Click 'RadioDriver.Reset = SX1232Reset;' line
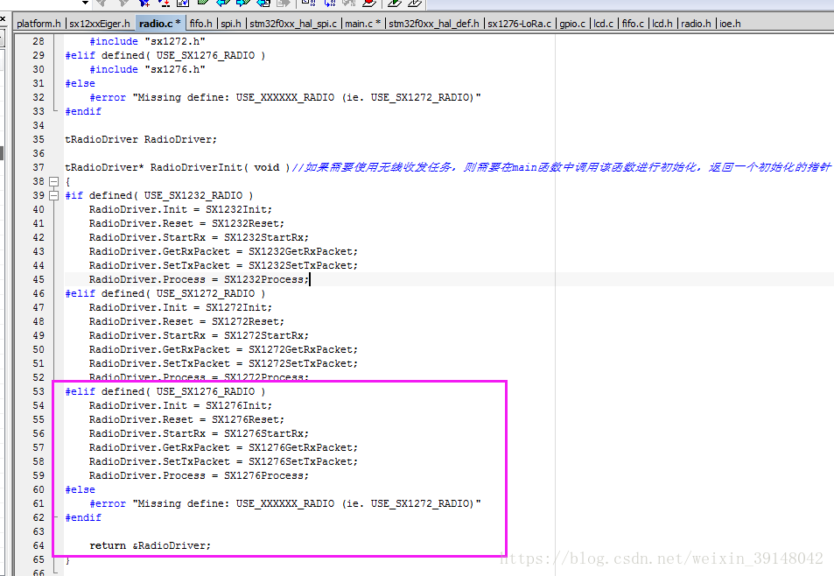834x576 pixels. pos(186,223)
